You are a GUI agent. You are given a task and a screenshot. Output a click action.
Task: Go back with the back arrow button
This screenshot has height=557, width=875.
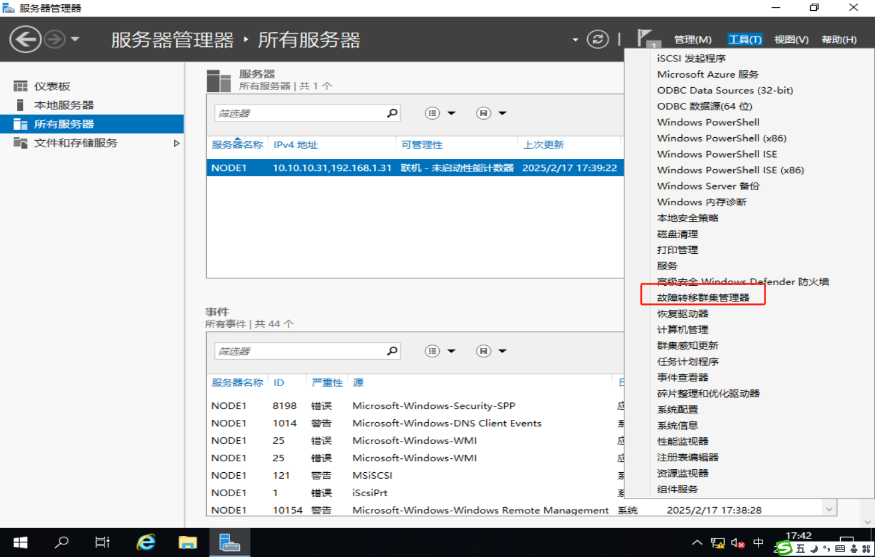point(25,40)
